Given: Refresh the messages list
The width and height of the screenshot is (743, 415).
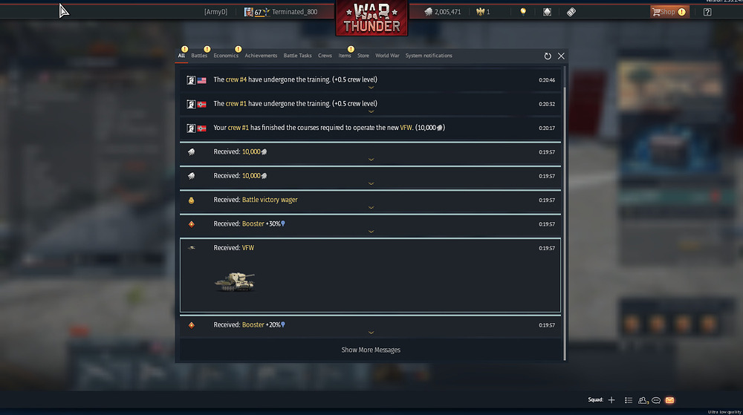Looking at the screenshot, I should click(548, 56).
